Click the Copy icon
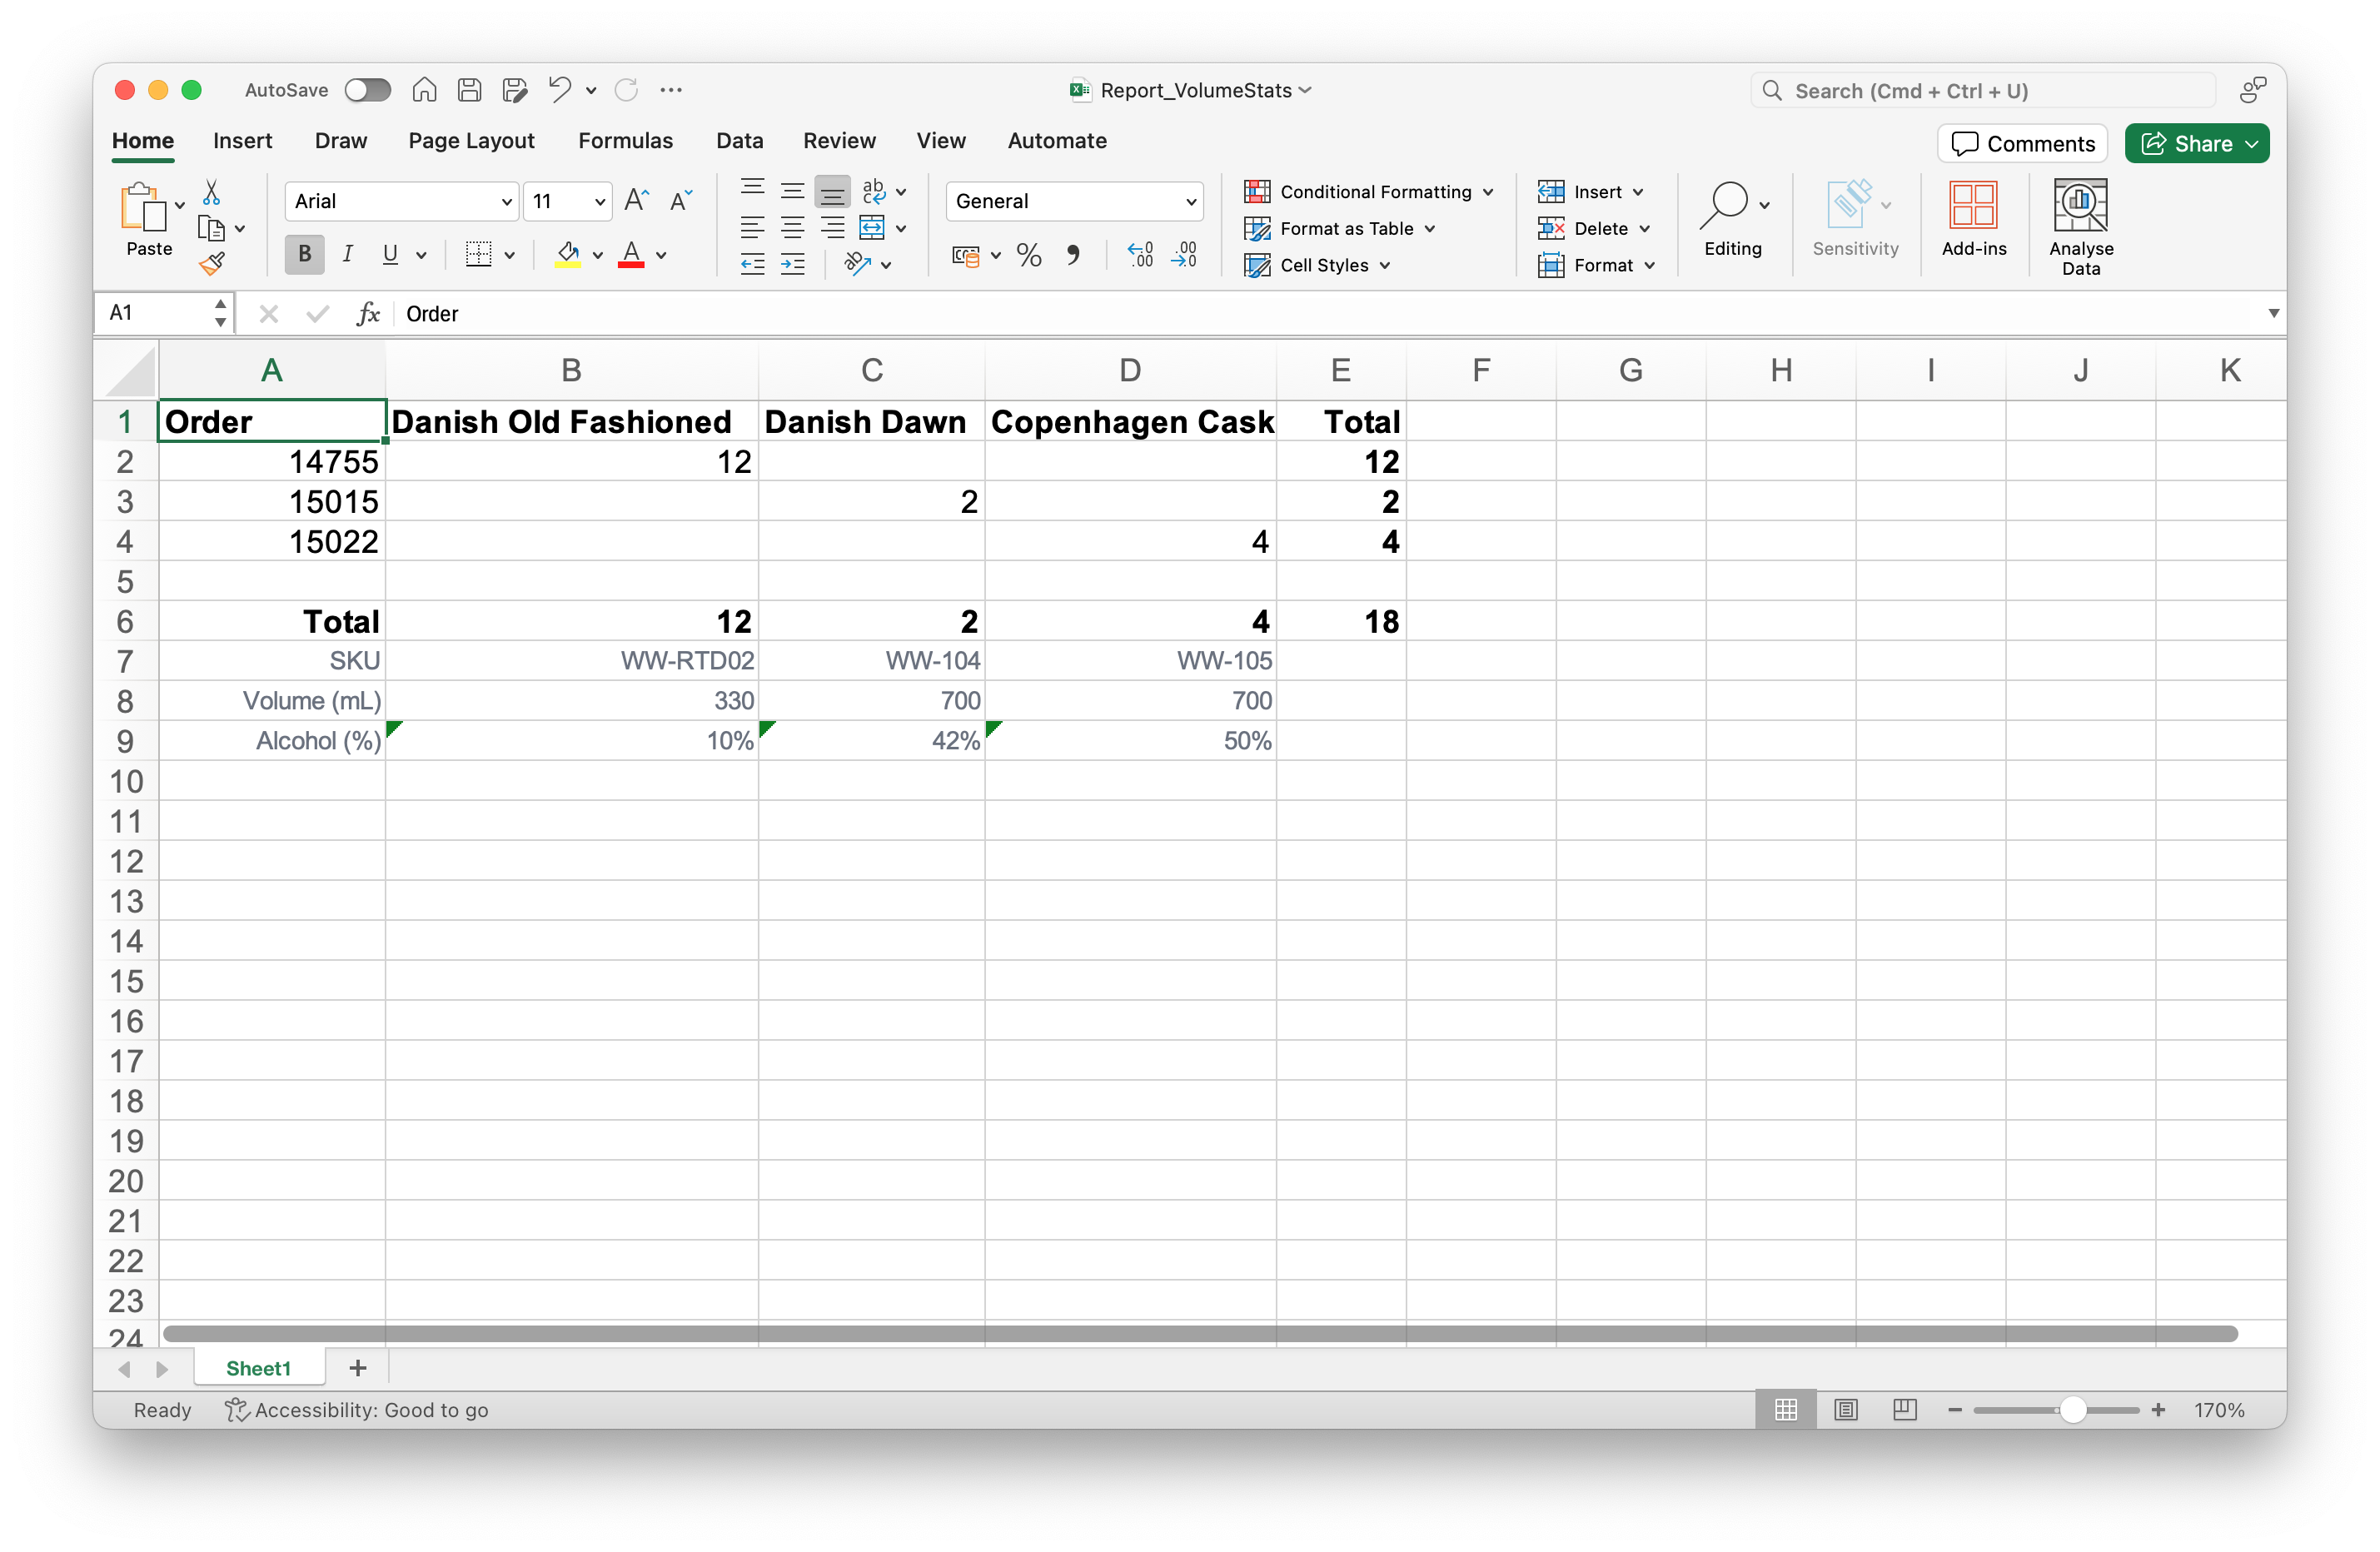The height and width of the screenshot is (1552, 2380). pos(211,229)
